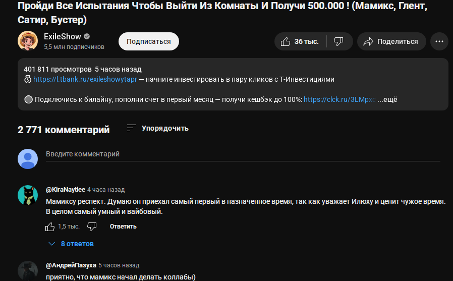The image size is (453, 281).
Task: Dislike the @KiraNaytlee comment
Action: coord(92,227)
